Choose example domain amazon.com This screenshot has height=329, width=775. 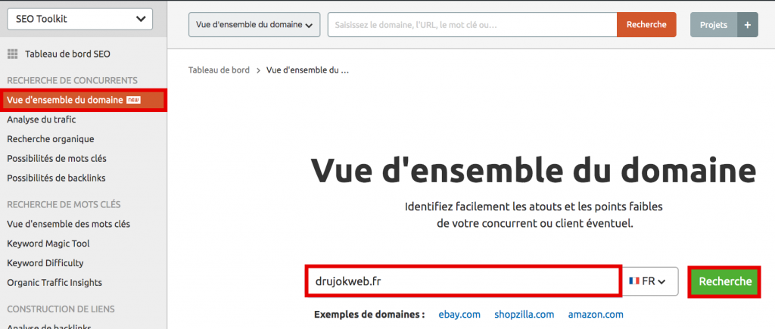point(596,314)
